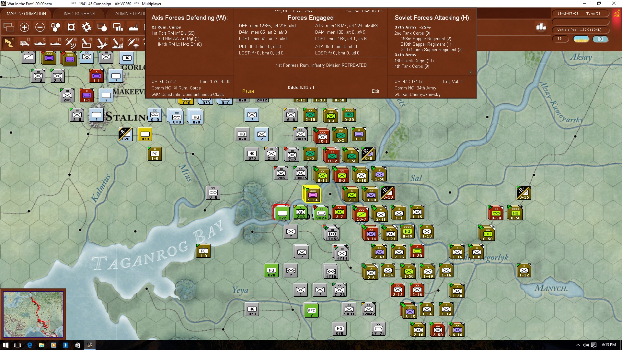Click the minimap in the corner

pyautogui.click(x=33, y=314)
